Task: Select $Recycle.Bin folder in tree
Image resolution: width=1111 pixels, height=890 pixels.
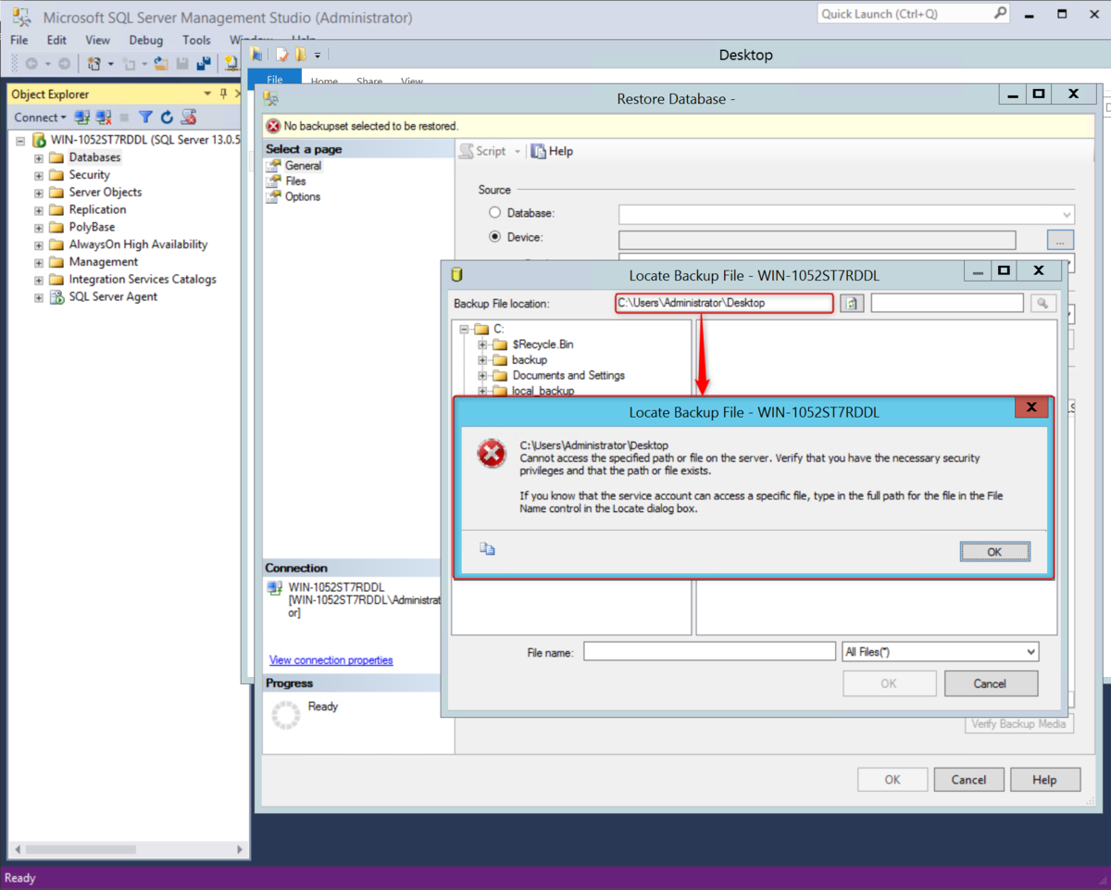Action: point(543,345)
